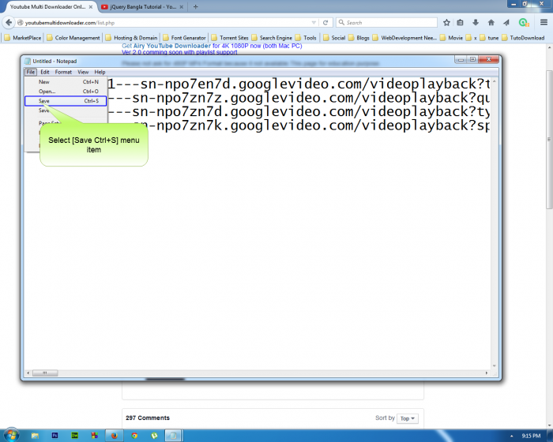Screen dimensions: 553x442
Task: Open Sort by Top dropdown
Action: point(408,418)
